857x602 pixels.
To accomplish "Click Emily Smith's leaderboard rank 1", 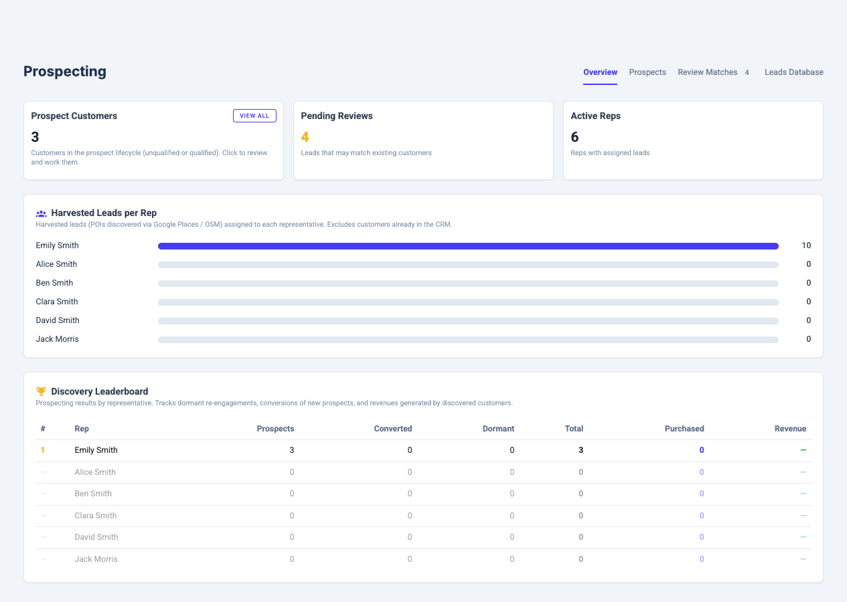I will pos(43,450).
